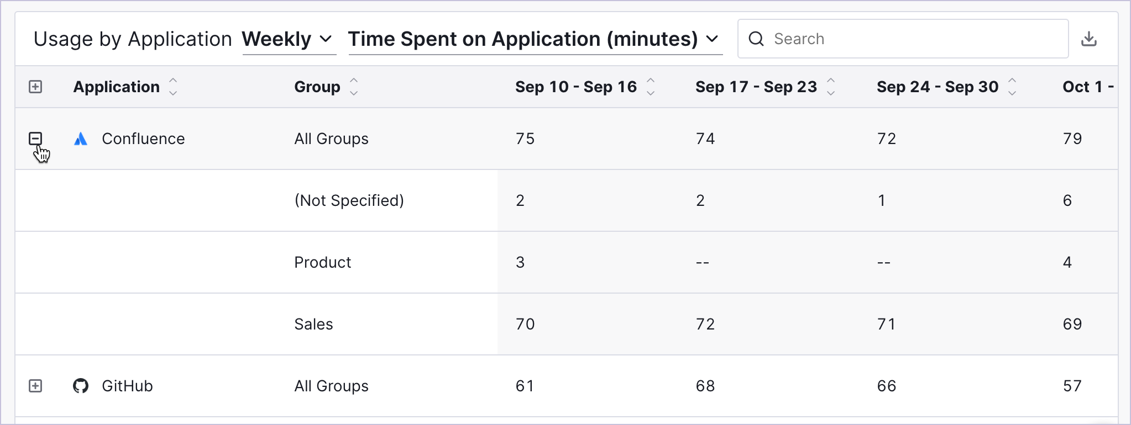Image resolution: width=1131 pixels, height=425 pixels.
Task: Collapse the Confluence row
Action: tap(35, 139)
